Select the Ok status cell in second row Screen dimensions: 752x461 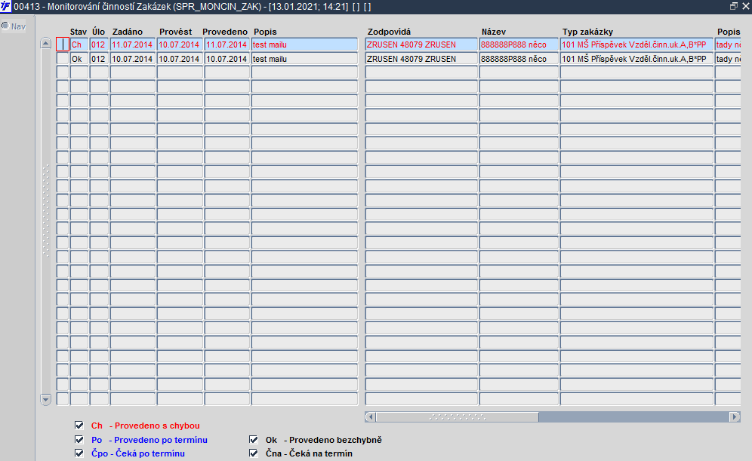79,58
